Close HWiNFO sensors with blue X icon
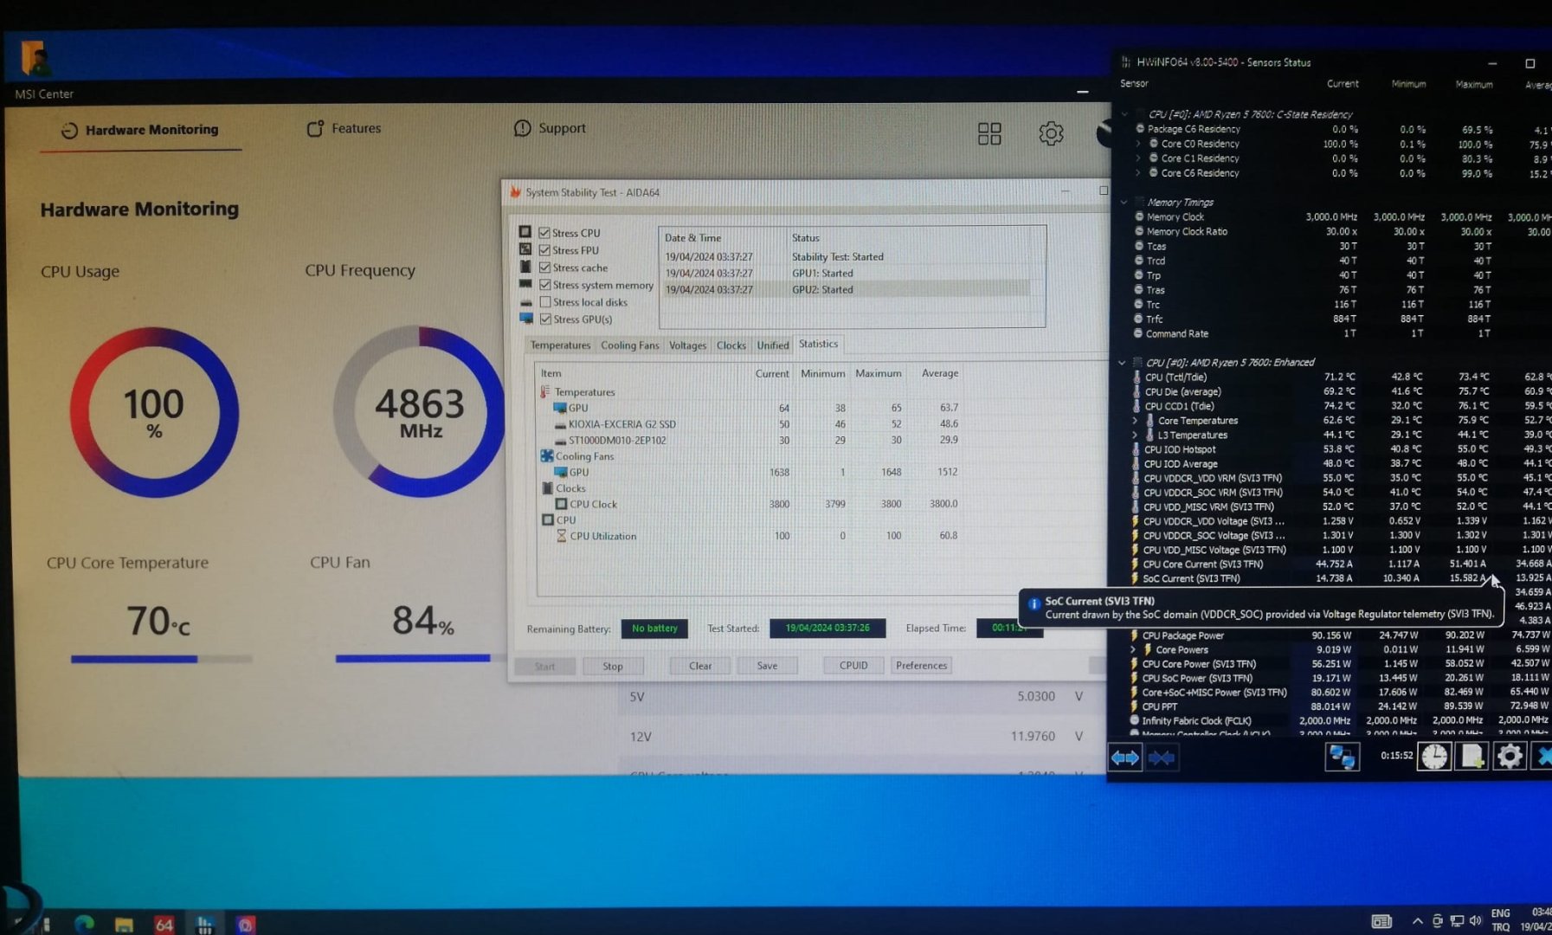 tap(1542, 756)
